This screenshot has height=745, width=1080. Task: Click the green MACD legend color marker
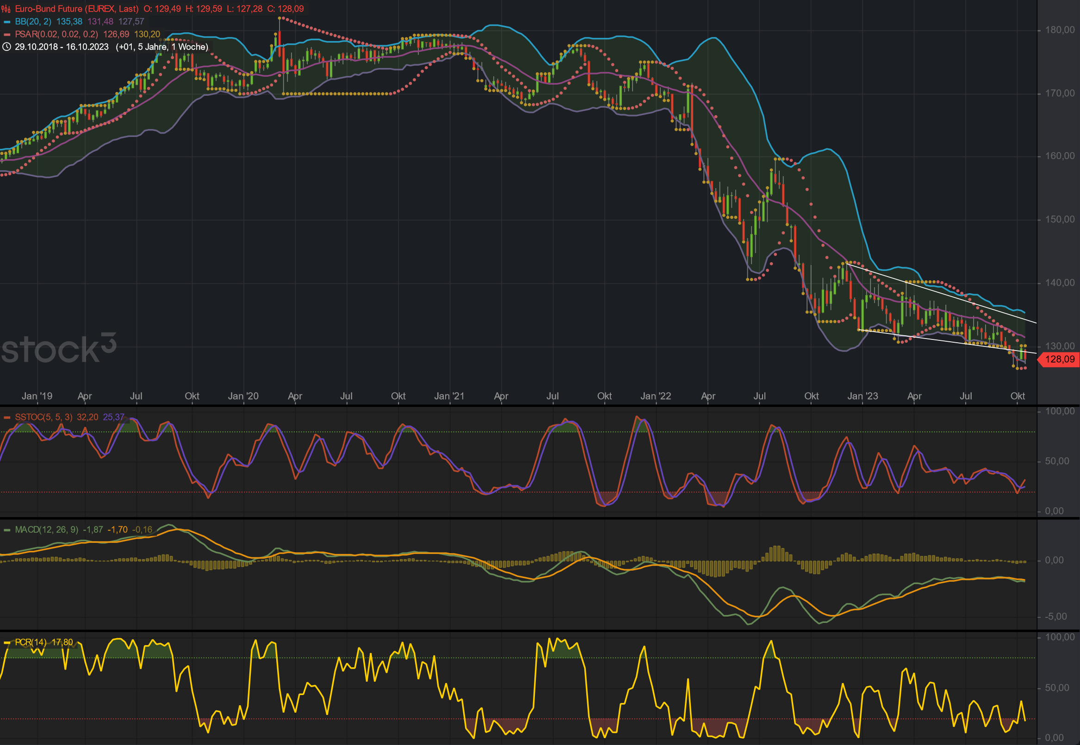coord(6,530)
